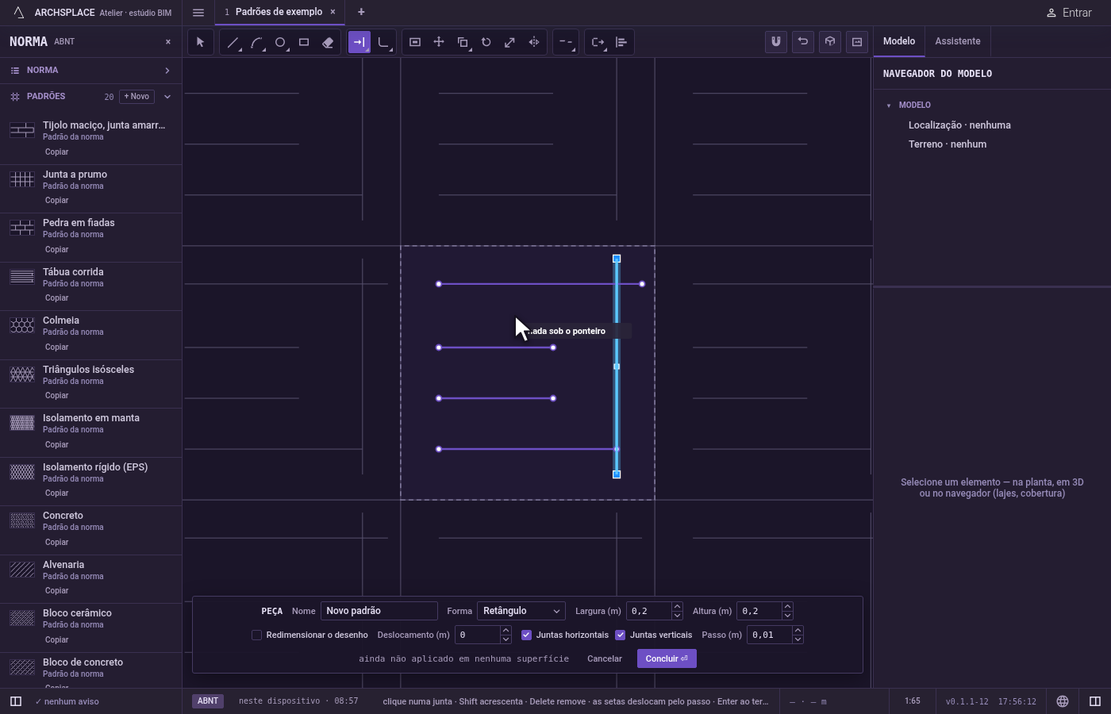
Task: Collapse the PADRÕES section chevron
Action: pyautogui.click(x=167, y=97)
